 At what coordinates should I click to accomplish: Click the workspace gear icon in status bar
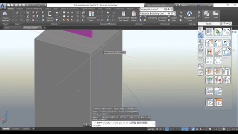pyautogui.click(x=210, y=129)
